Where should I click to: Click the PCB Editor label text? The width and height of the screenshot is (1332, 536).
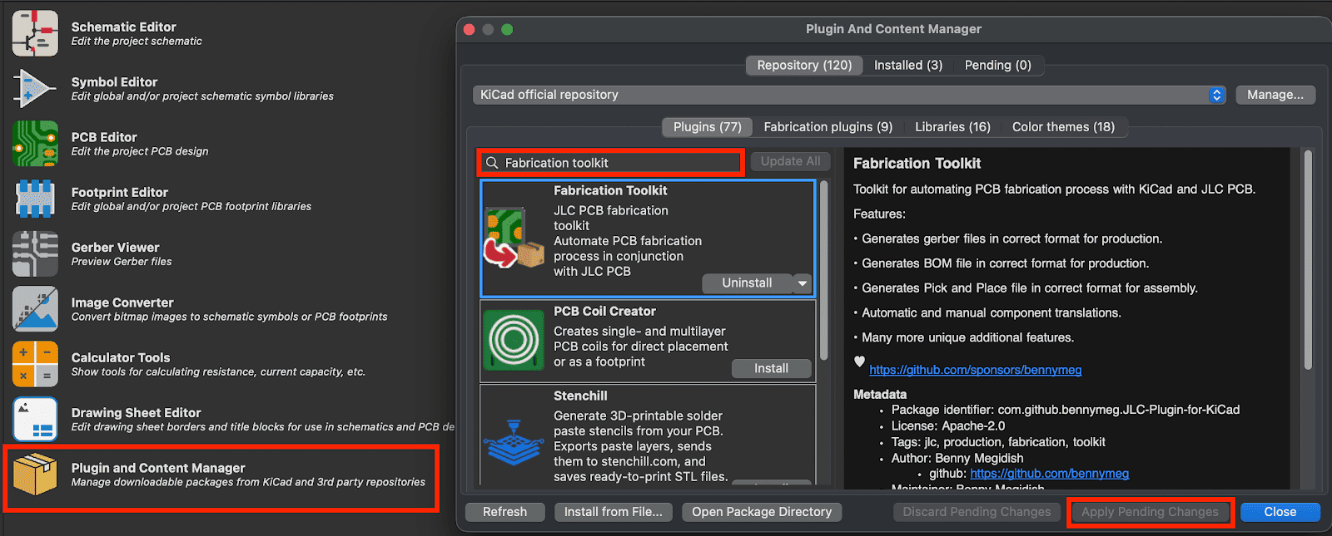[x=104, y=137]
